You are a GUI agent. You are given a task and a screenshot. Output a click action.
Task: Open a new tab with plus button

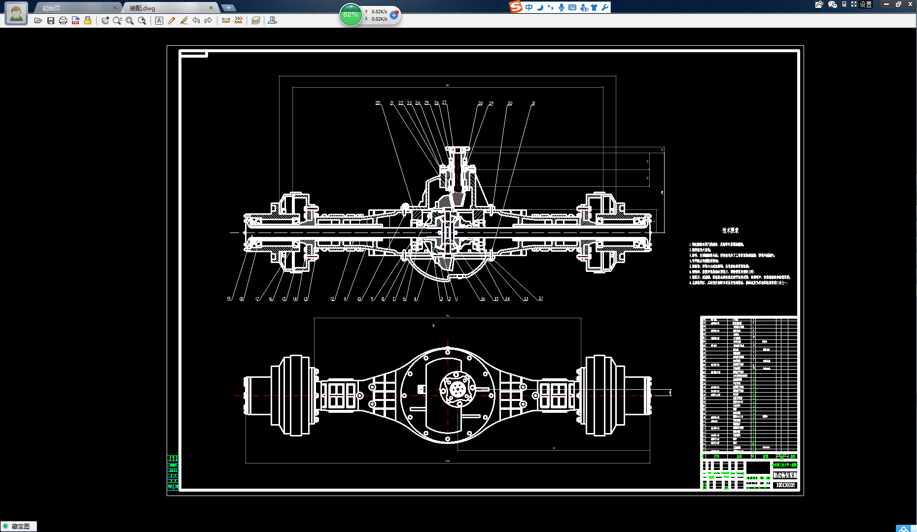(229, 8)
